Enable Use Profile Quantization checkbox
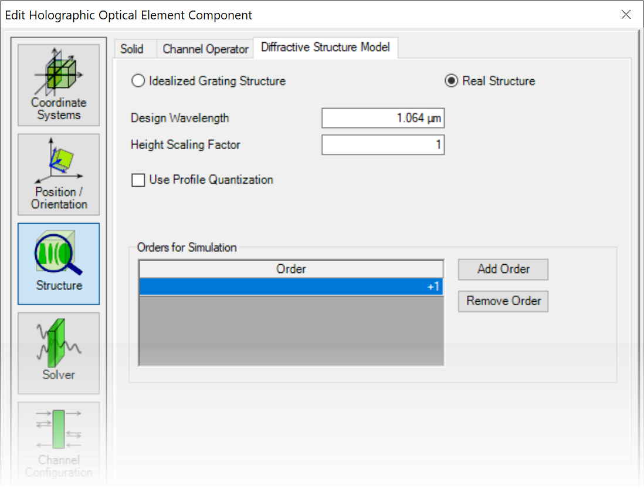This screenshot has height=489, width=644. tap(138, 180)
